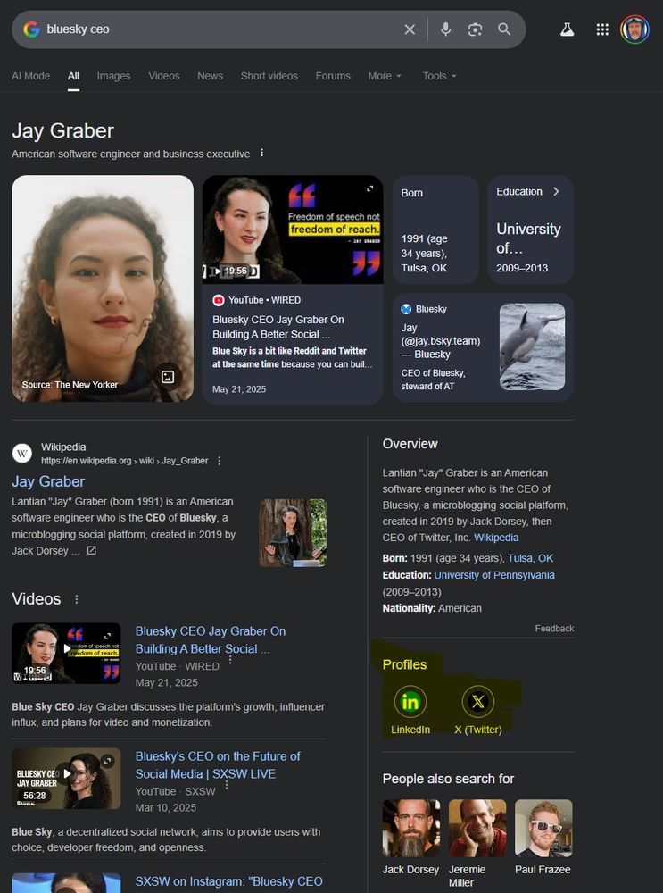Image resolution: width=663 pixels, height=893 pixels.
Task: Open the Jack Dorsey related person card
Action: [410, 838]
